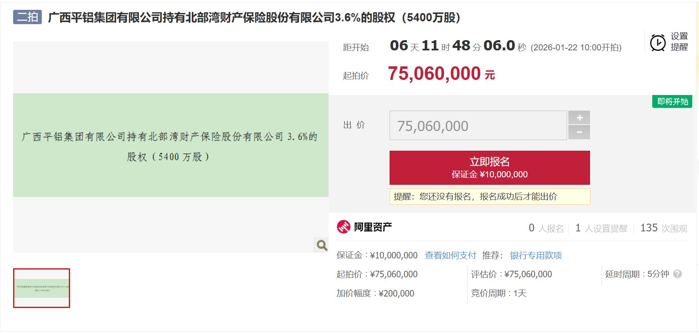Click the yellow 提醒 notice about registration
This screenshot has width=699, height=333.
[490, 197]
